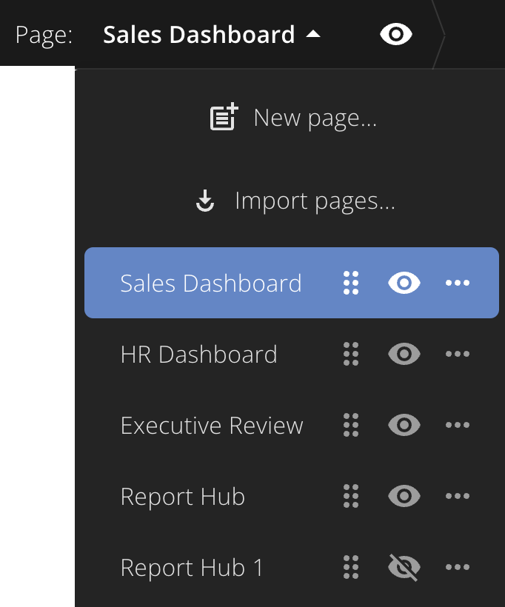Grab the drag handle for Sales Dashboard
The image size is (505, 607).
pos(351,283)
